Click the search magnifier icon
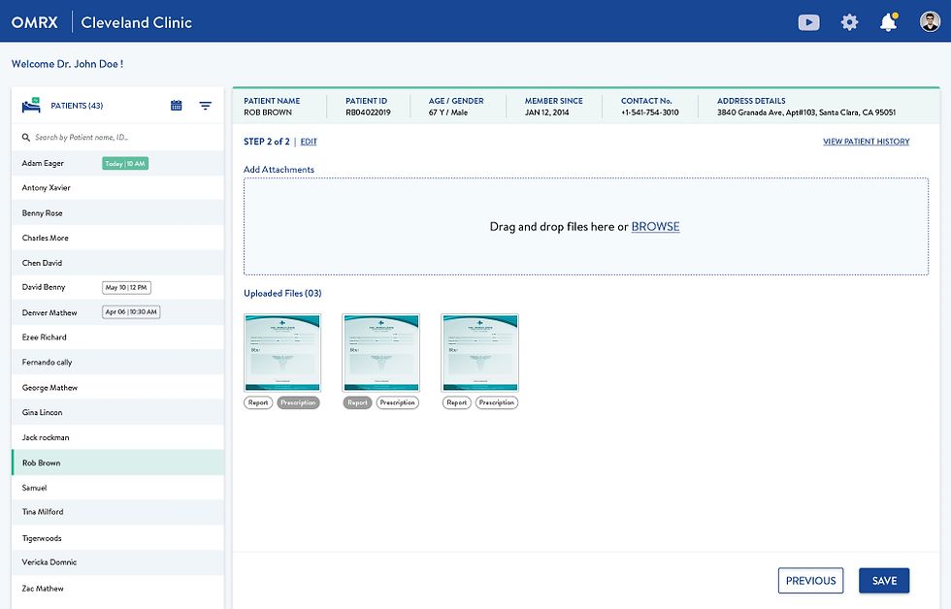 [26, 138]
